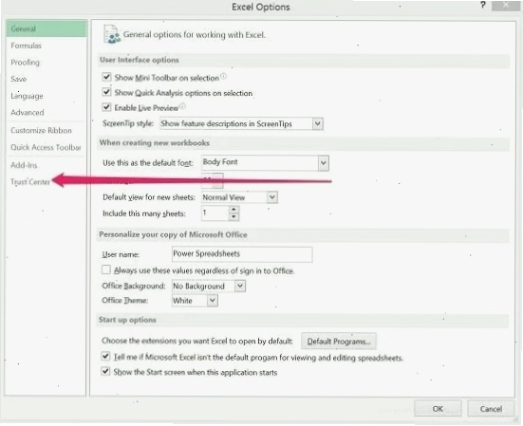This screenshot has height=426, width=523.
Task: Click the User Interface options section heading
Action: [140, 60]
